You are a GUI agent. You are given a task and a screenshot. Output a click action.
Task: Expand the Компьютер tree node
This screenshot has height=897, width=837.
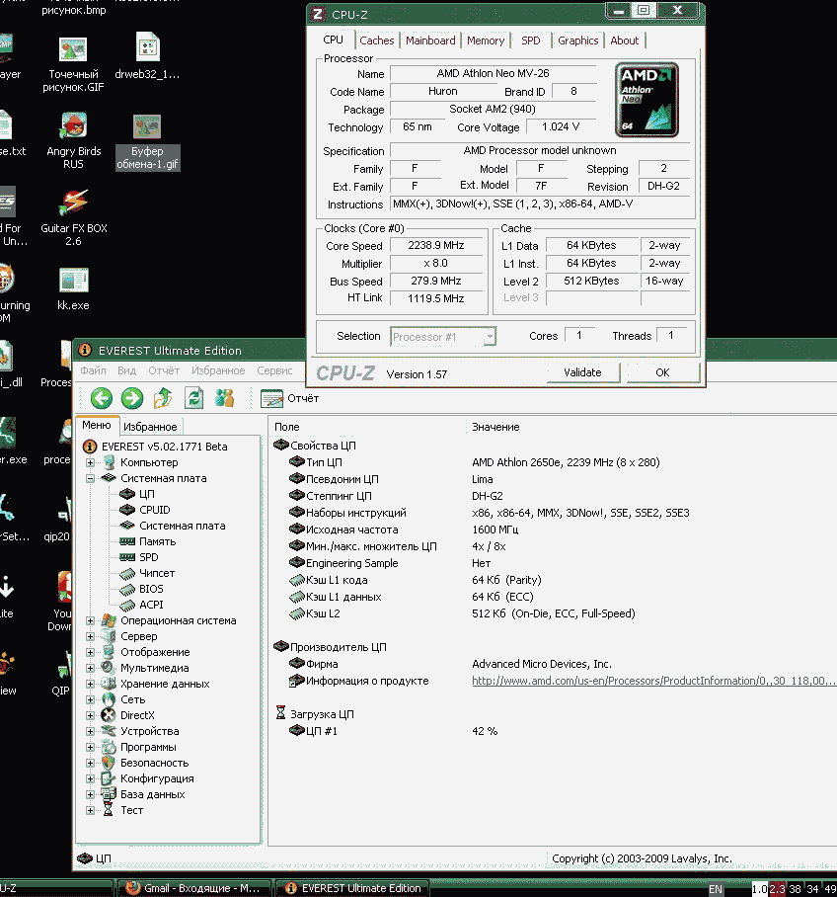(91, 462)
